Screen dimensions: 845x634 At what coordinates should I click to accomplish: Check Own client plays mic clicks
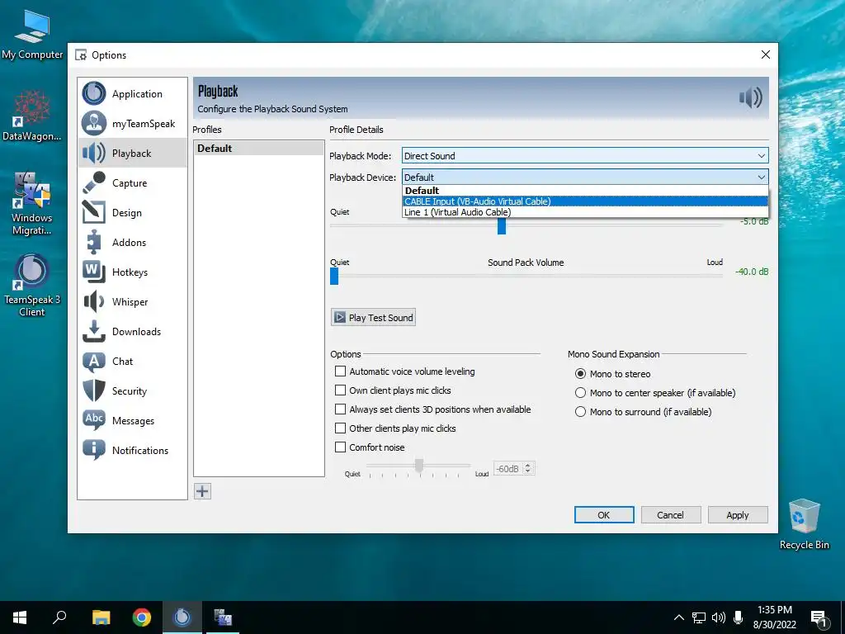(340, 390)
